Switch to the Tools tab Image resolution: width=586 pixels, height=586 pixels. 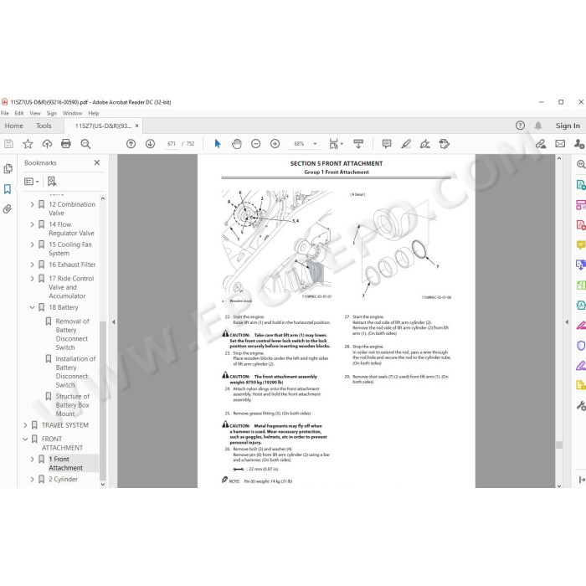click(44, 126)
